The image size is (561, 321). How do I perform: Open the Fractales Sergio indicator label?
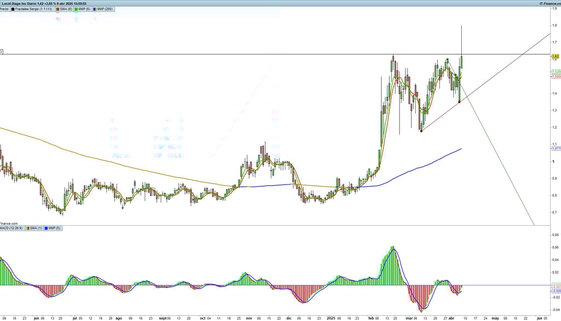33,9
